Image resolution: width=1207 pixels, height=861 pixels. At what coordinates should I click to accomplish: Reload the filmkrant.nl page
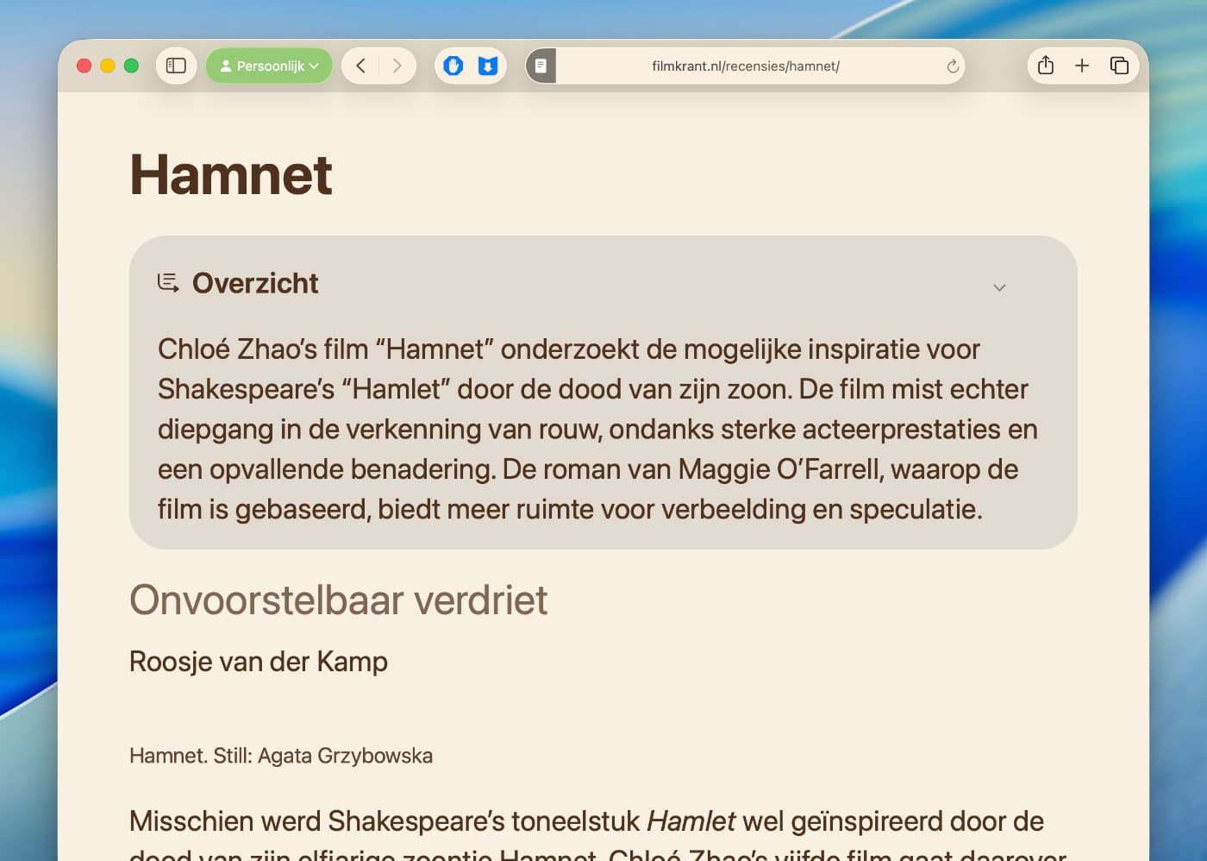951,66
